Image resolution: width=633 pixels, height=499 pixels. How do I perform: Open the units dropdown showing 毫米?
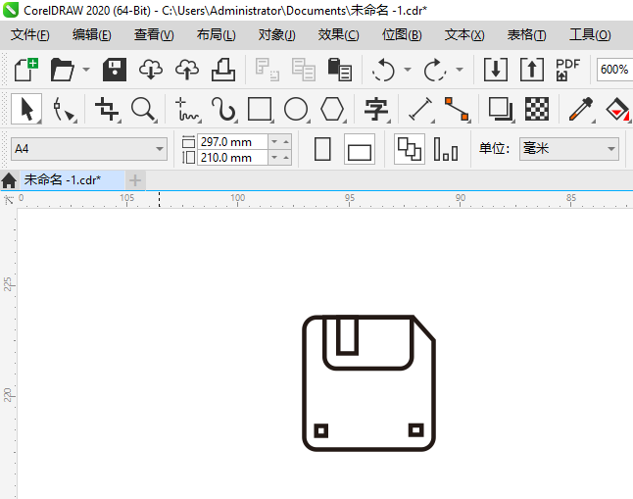[x=568, y=149]
